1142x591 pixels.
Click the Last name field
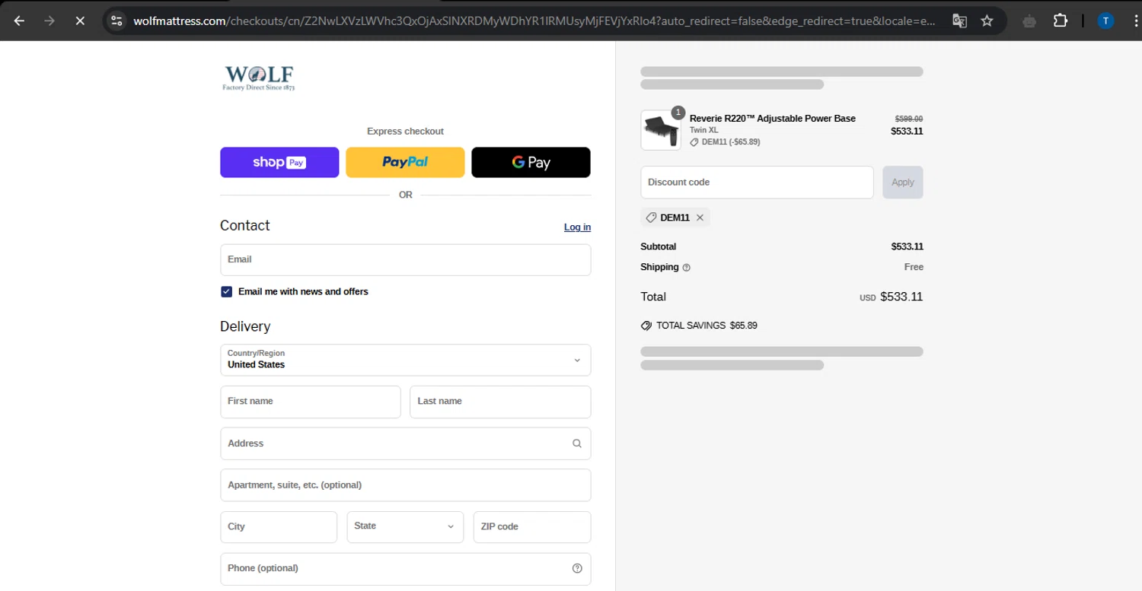point(500,402)
